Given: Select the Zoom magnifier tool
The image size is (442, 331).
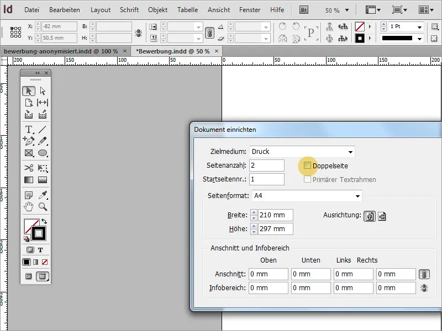Looking at the screenshot, I should 43,207.
